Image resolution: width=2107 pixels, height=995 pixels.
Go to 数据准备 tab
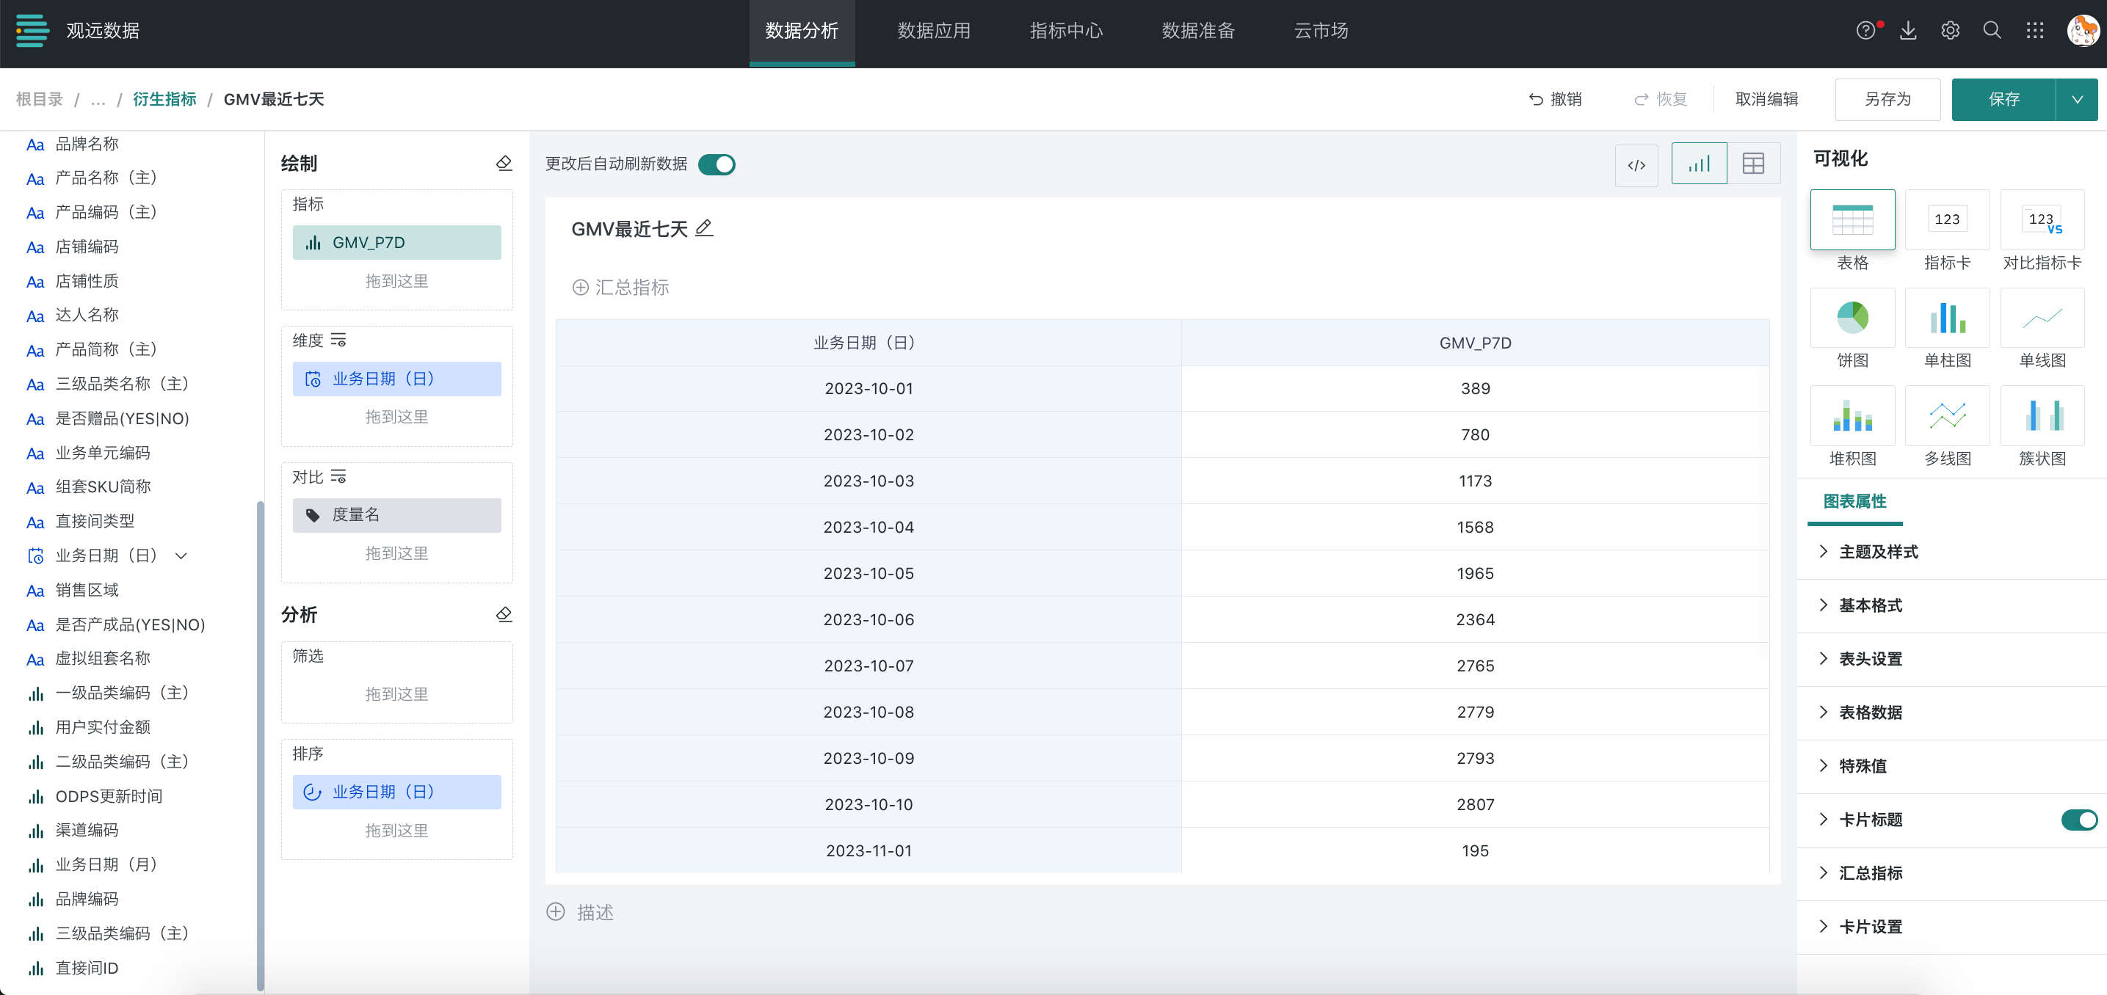tap(1197, 31)
